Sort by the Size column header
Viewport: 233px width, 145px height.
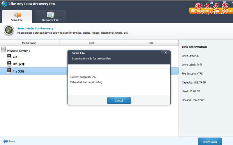pyautogui.click(x=151, y=43)
